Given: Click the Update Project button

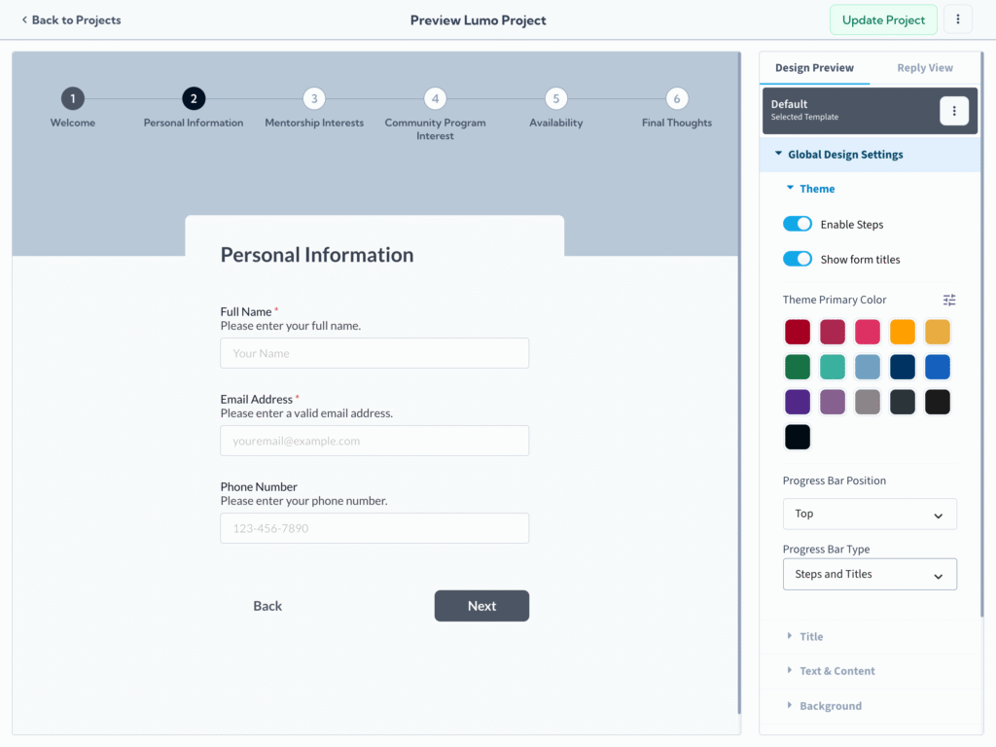Looking at the screenshot, I should pos(883,19).
